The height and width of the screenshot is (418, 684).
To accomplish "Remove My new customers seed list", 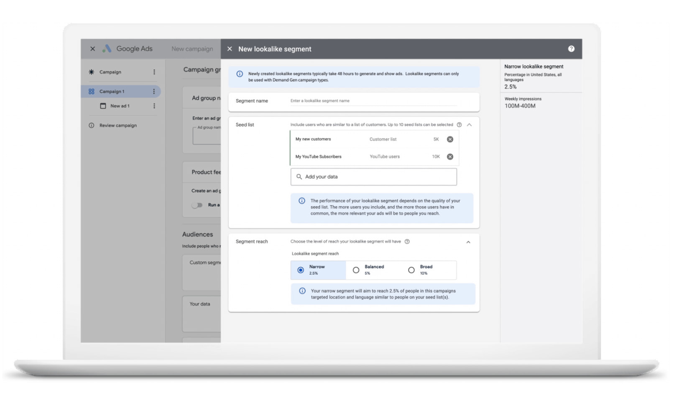I will click(450, 139).
